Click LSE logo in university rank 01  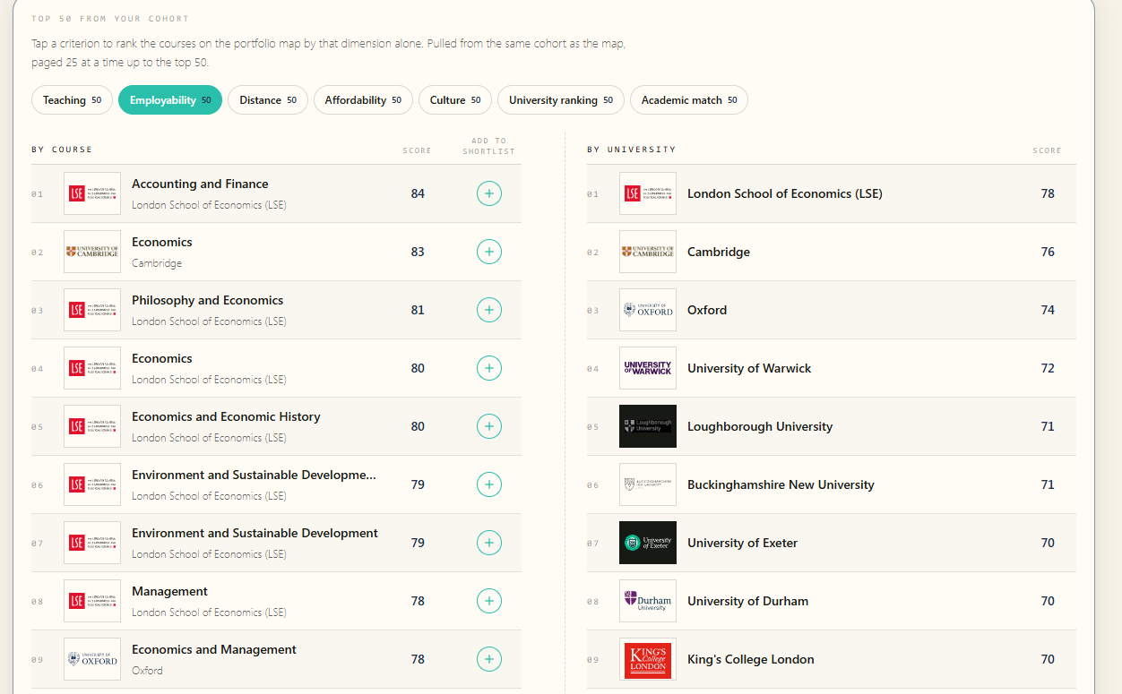[x=648, y=193]
